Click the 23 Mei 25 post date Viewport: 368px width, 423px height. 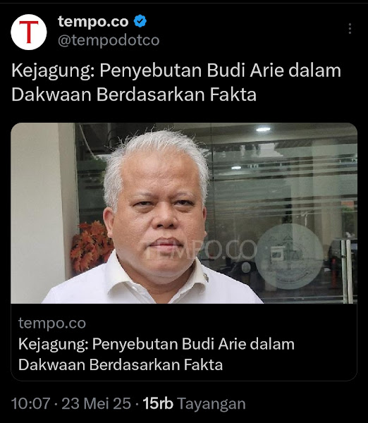click(97, 404)
